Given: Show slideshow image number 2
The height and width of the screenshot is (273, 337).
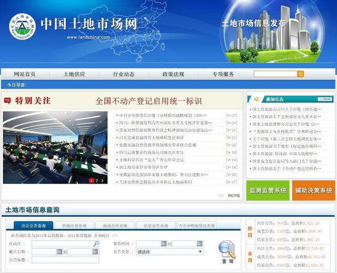Looking at the screenshot, I should coord(97,181).
